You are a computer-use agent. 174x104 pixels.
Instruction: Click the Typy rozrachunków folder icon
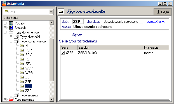point(17,41)
